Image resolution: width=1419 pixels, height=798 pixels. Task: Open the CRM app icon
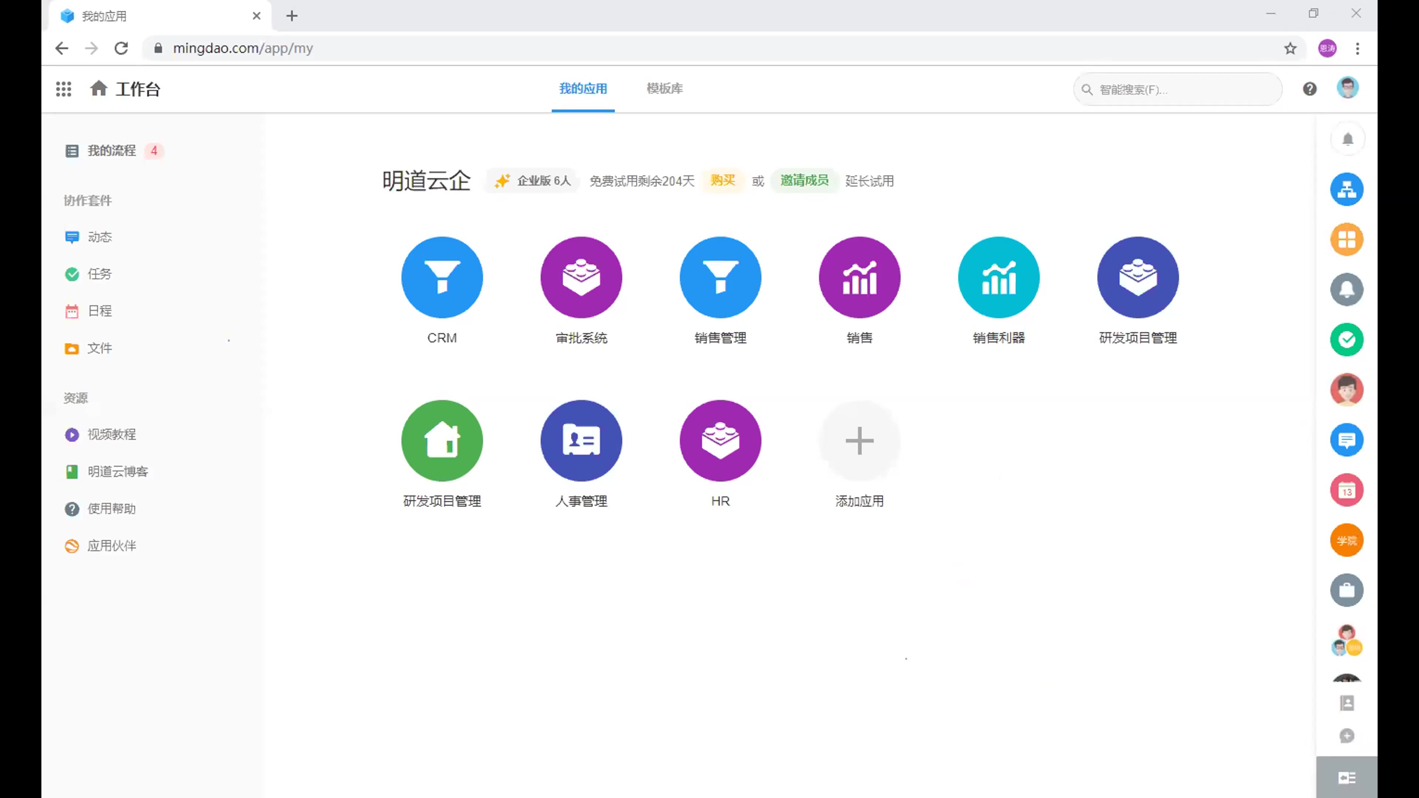coord(442,277)
